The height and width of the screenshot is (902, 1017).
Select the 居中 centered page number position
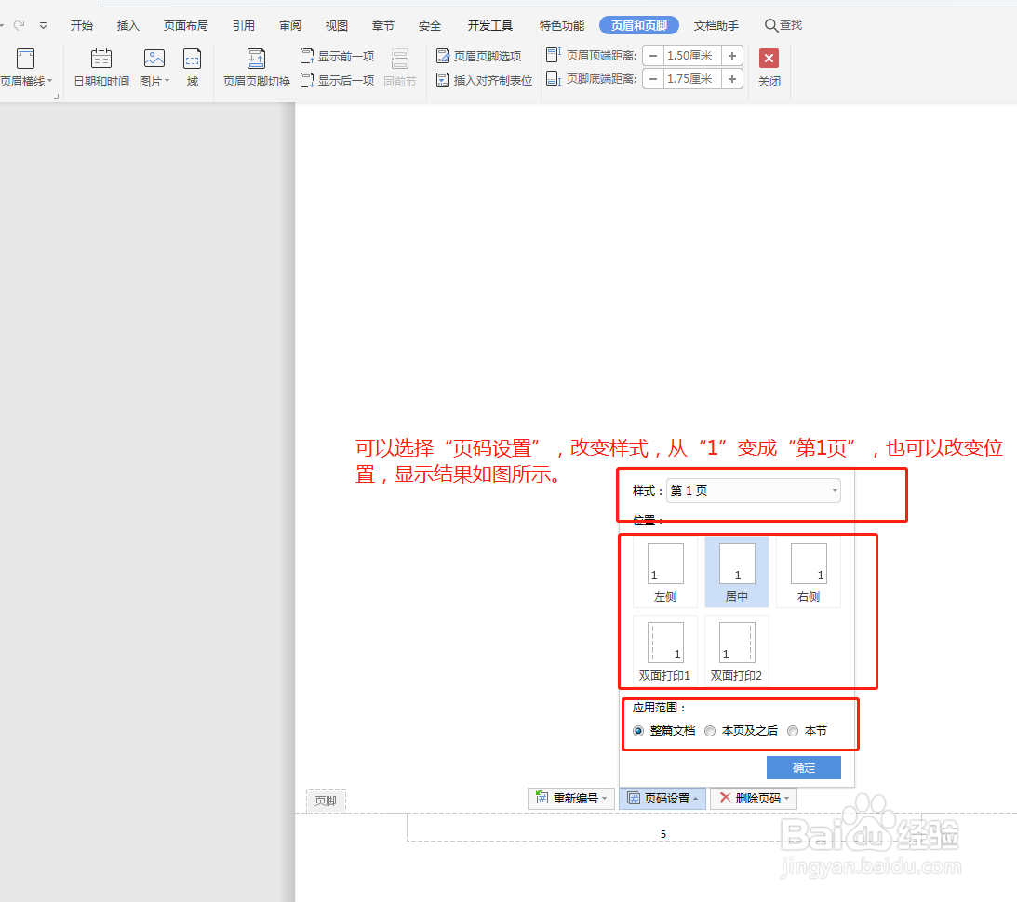click(x=736, y=571)
